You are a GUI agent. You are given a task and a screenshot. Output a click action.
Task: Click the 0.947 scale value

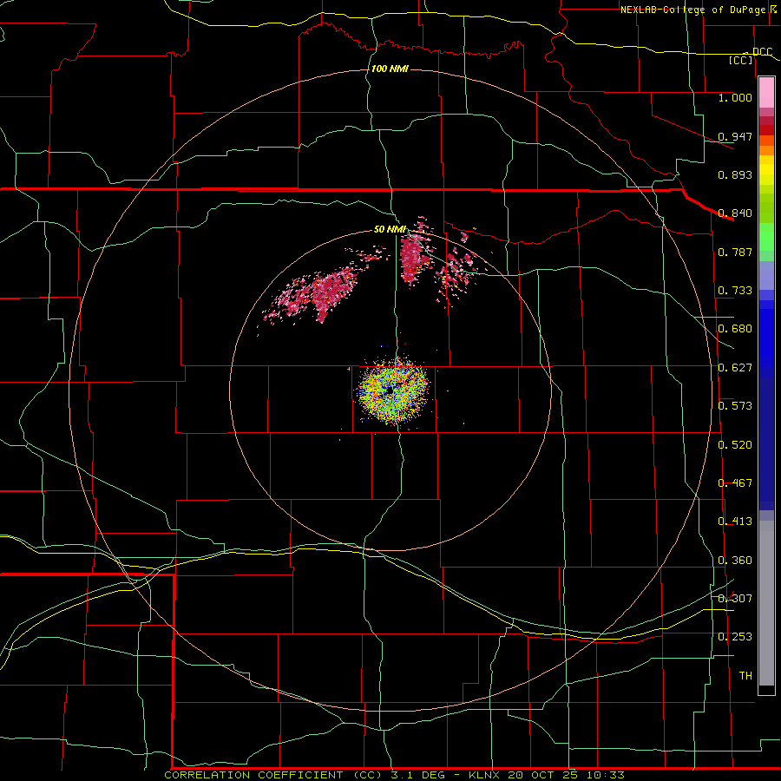(x=735, y=136)
